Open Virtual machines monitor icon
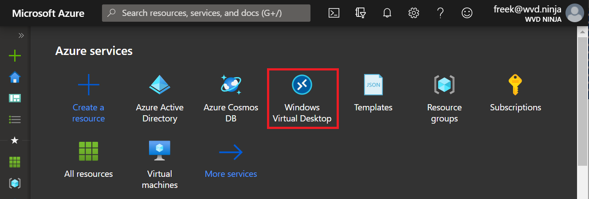 click(160, 151)
